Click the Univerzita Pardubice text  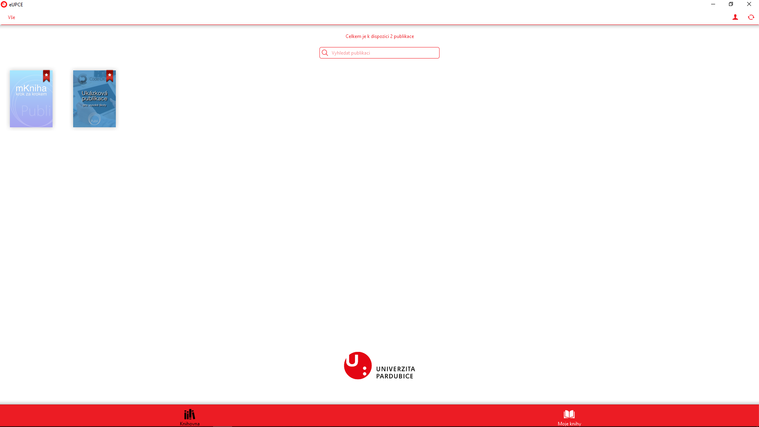click(395, 372)
